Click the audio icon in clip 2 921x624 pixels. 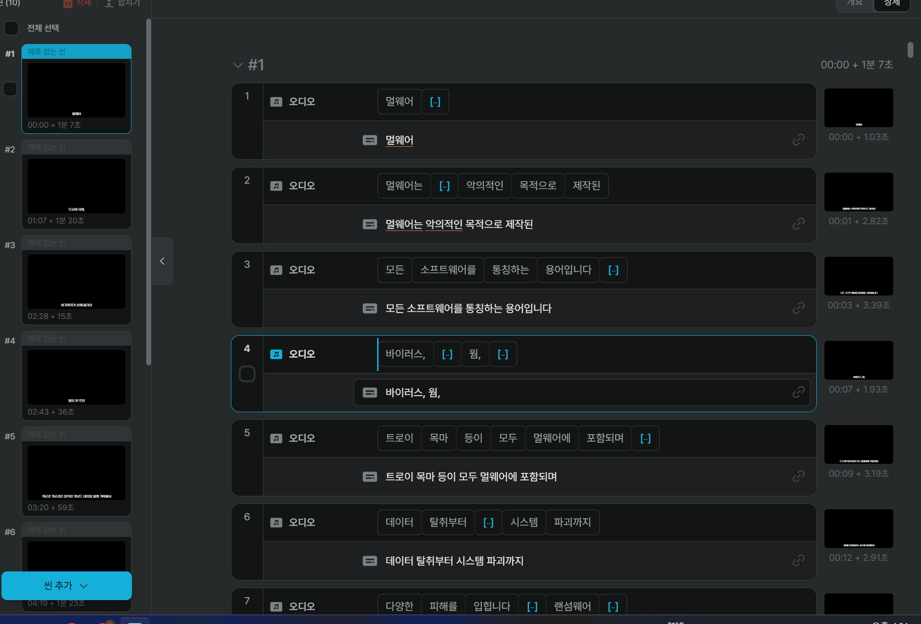pos(276,186)
